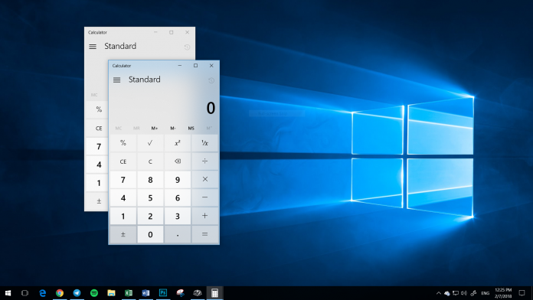Click the plus key
Viewport: 533px width, 300px height.
[204, 216]
